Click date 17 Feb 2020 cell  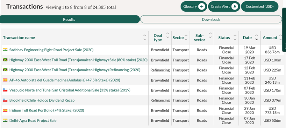[x=249, y=60]
